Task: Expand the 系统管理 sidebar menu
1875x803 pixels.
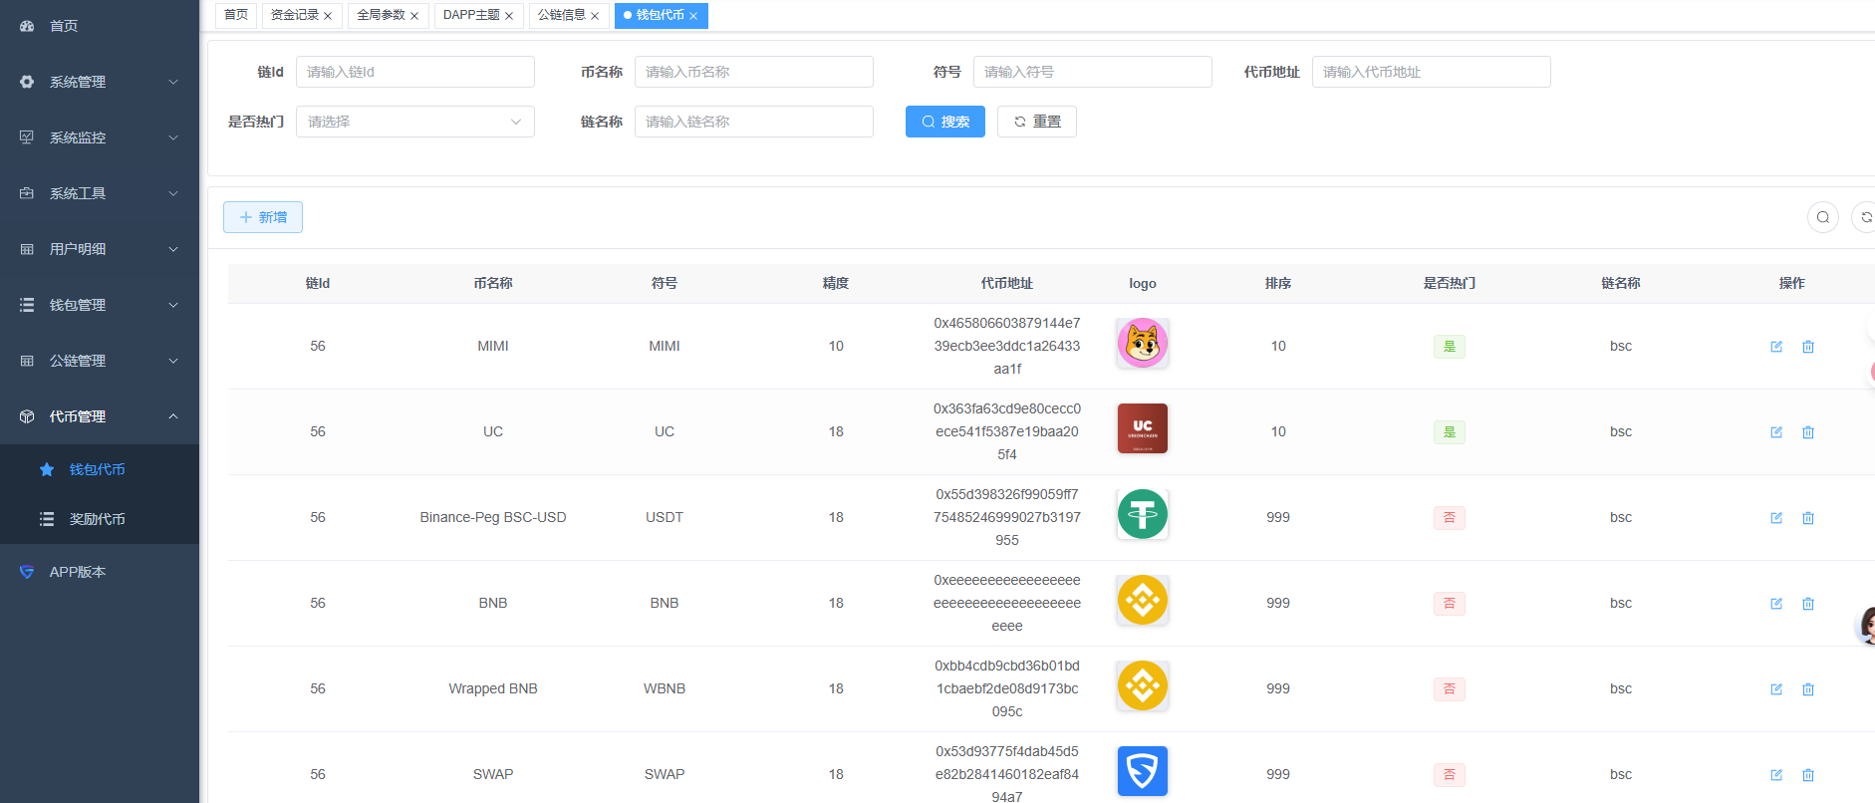Action: (100, 82)
